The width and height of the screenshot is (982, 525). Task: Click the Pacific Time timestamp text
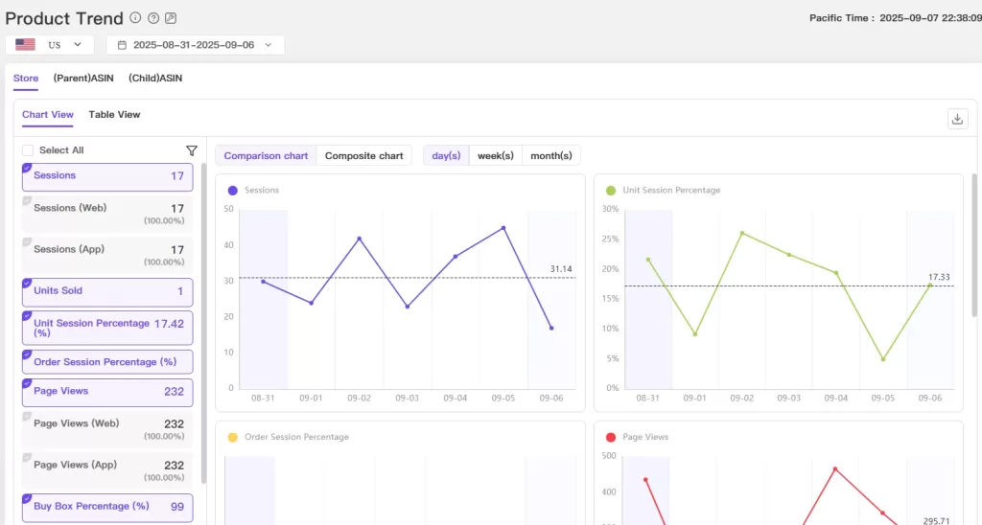[x=896, y=18]
